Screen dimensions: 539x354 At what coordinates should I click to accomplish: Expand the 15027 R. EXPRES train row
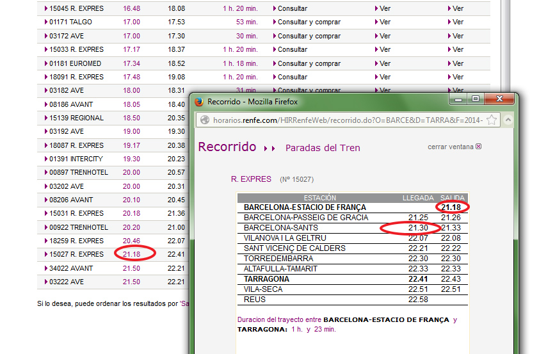coord(46,255)
